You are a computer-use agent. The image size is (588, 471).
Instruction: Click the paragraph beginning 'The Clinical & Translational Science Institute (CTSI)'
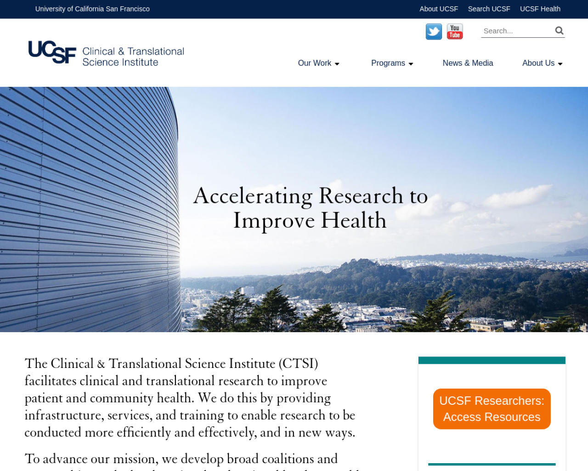point(190,398)
